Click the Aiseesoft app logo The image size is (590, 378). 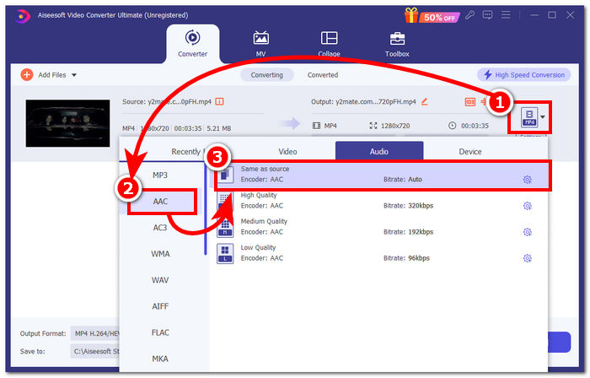pyautogui.click(x=22, y=16)
